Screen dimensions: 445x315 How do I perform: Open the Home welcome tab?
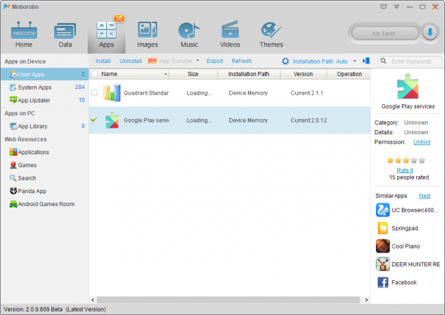click(24, 35)
